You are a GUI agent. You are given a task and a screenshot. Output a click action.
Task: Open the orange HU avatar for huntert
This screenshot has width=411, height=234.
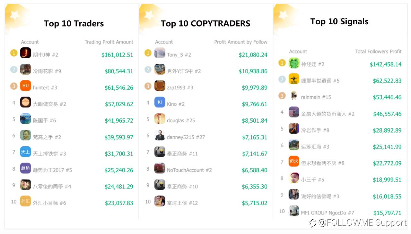click(26, 86)
